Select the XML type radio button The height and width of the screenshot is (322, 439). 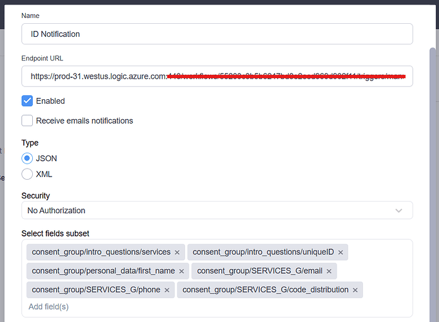click(27, 174)
